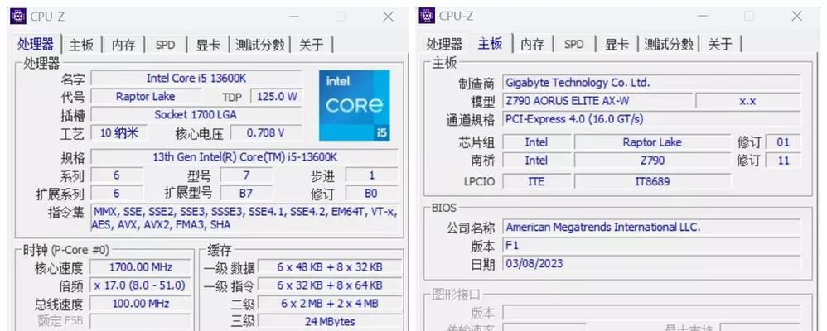Close the right CPU-Z window

[797, 17]
